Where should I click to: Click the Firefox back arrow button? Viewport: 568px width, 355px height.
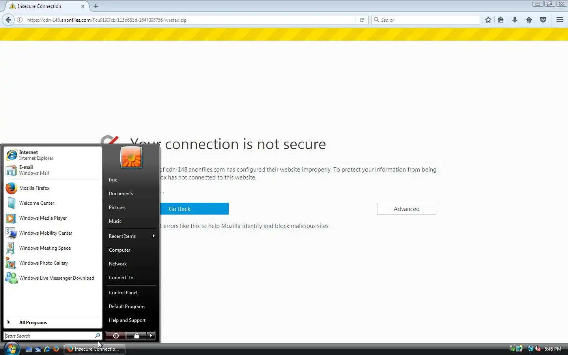pos(8,20)
